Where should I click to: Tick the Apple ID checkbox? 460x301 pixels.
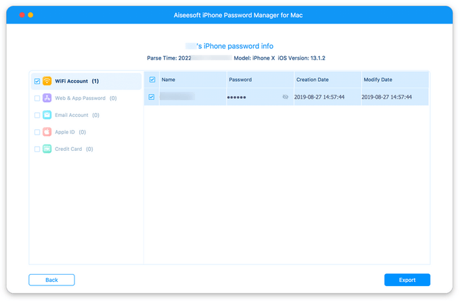click(x=37, y=132)
